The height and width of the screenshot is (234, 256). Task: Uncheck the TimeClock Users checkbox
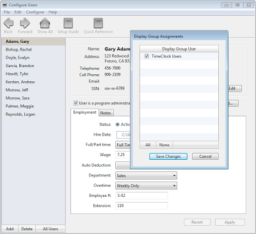pos(147,56)
